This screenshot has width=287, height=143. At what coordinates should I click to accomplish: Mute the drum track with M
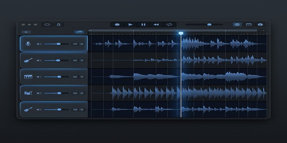point(75,93)
